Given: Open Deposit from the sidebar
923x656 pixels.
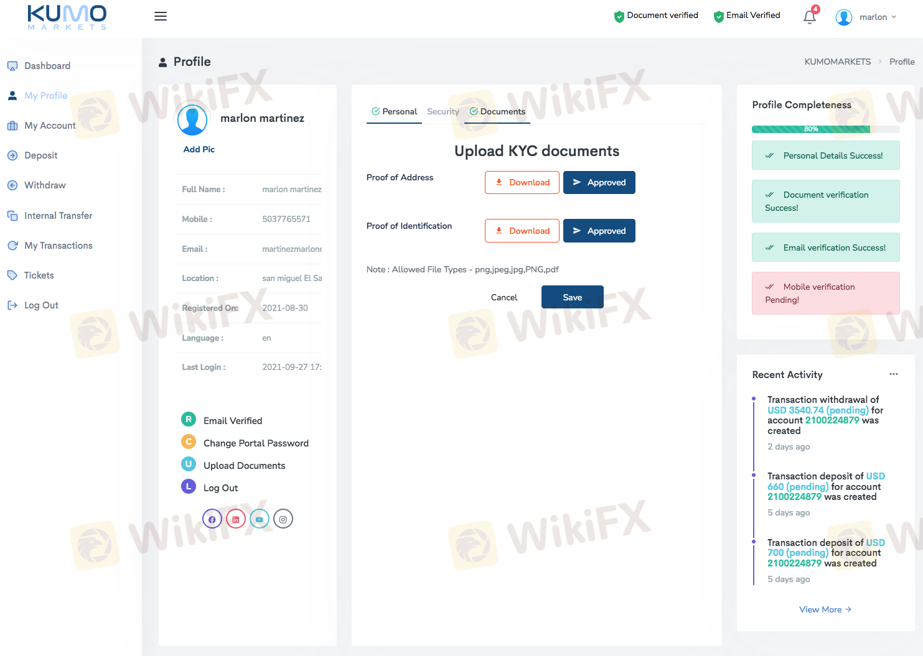Looking at the screenshot, I should tap(40, 155).
